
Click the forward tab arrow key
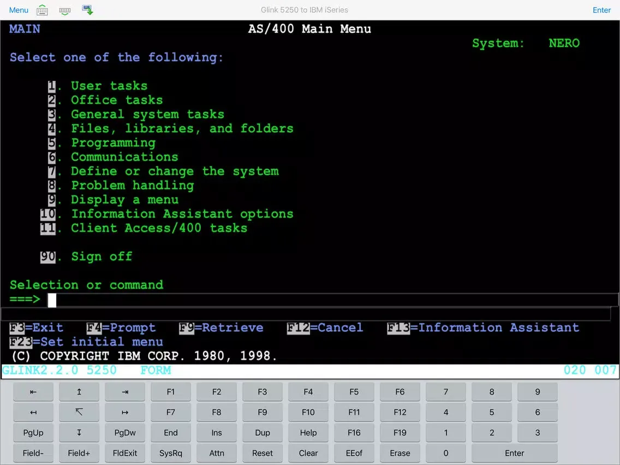pos(125,392)
